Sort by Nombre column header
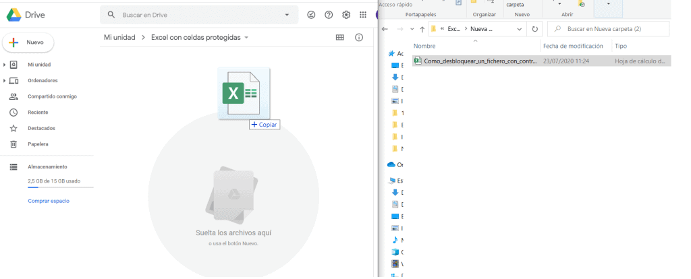 pos(424,46)
